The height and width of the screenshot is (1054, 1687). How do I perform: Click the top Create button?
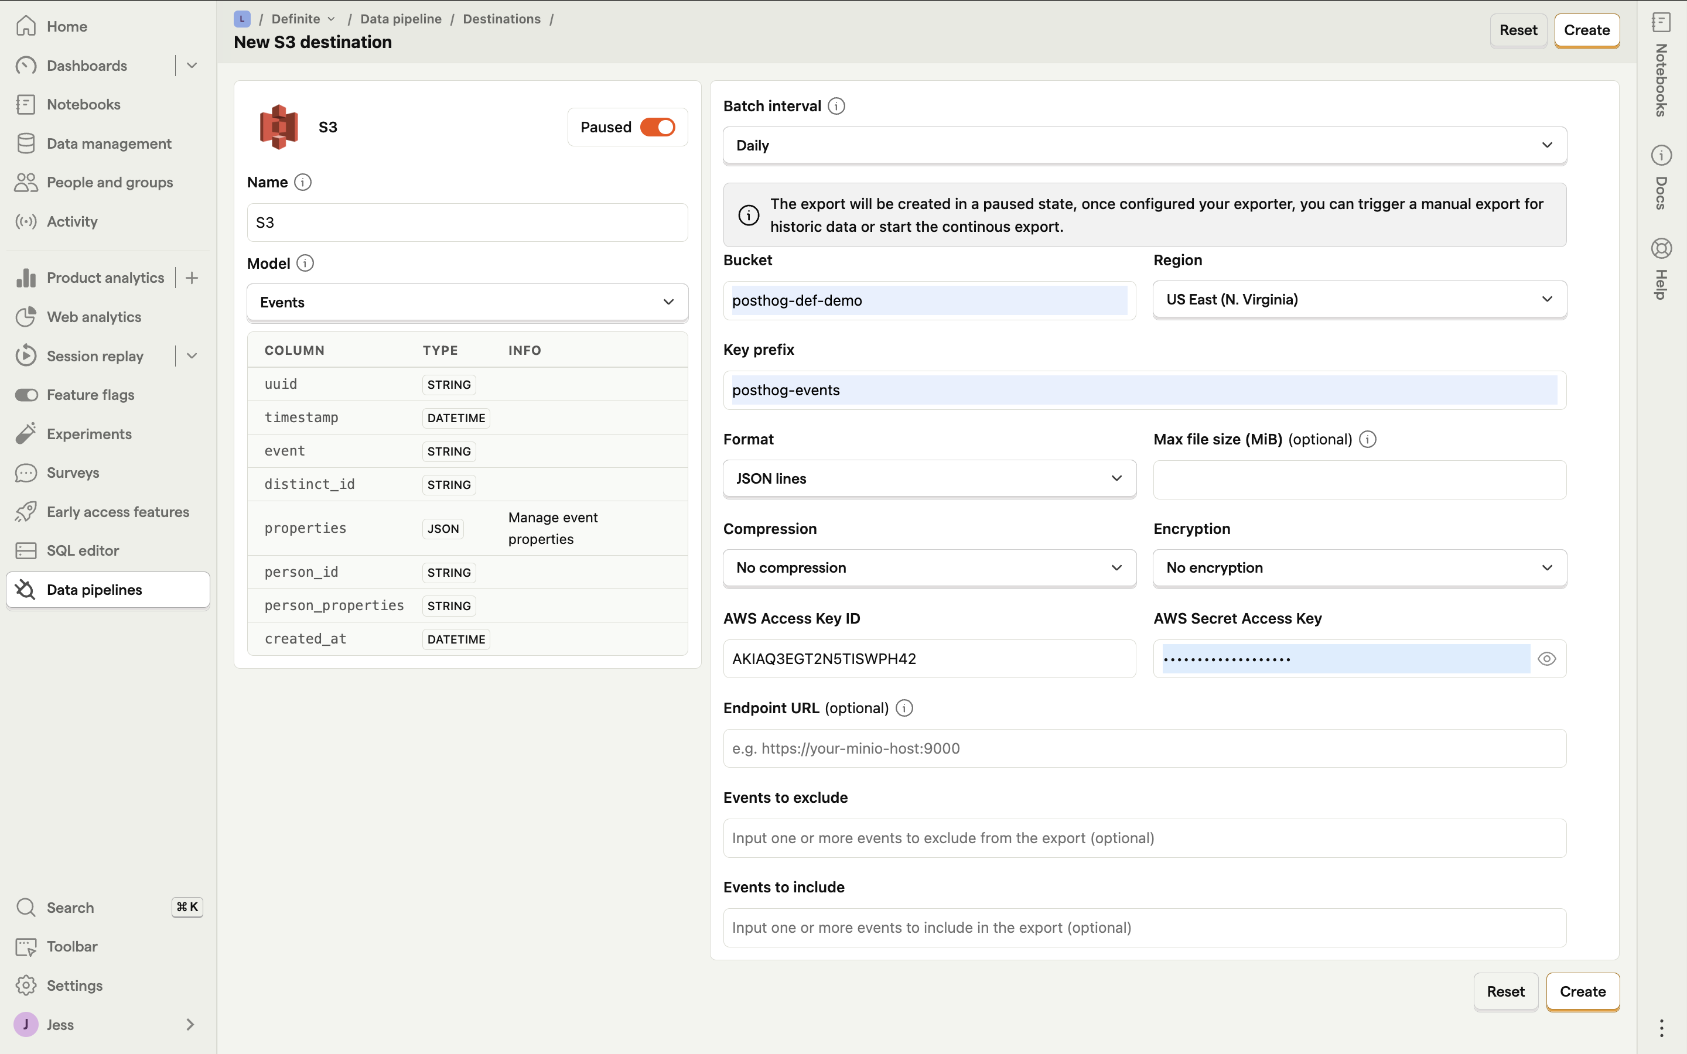click(1586, 30)
